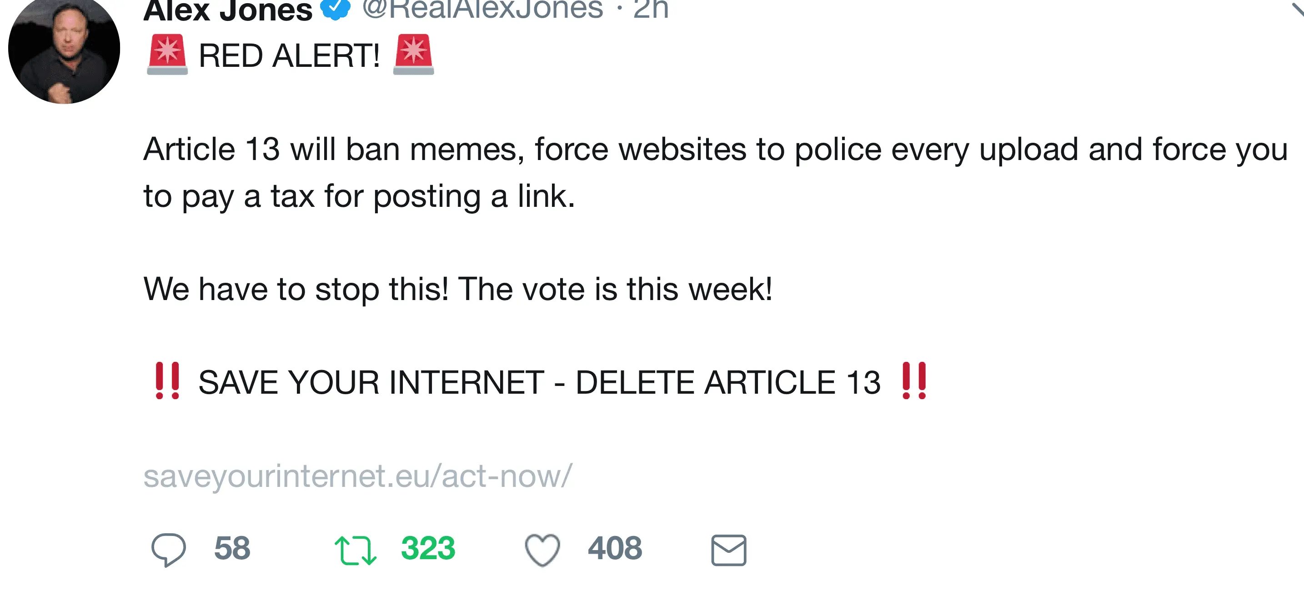
Task: Click the "RED ALERT!" headline text
Action: tap(289, 55)
